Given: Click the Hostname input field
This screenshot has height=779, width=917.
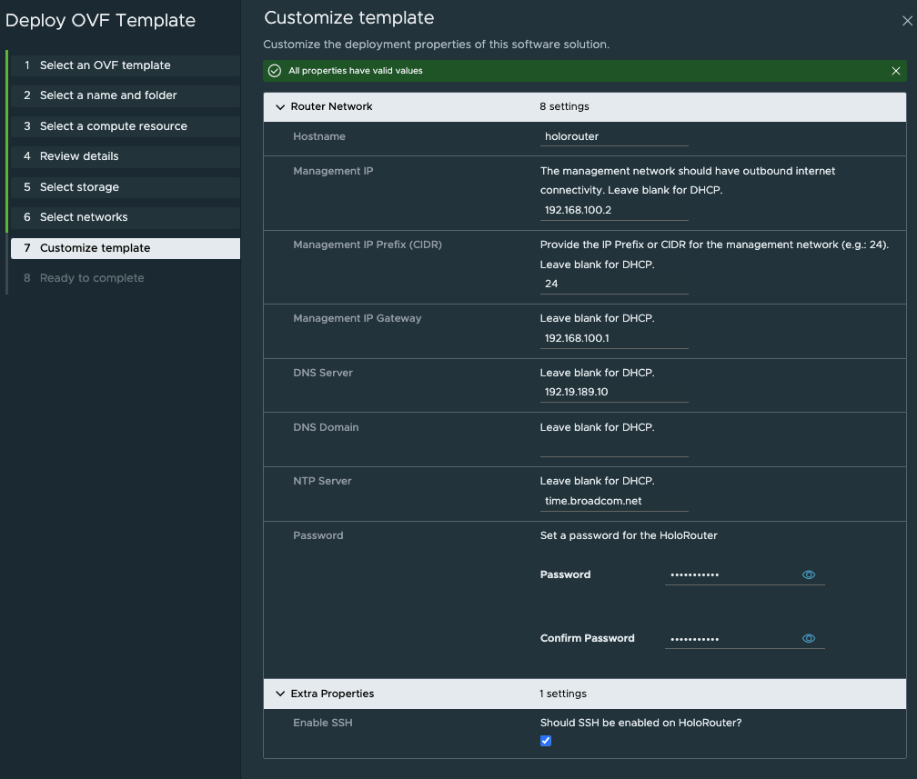Looking at the screenshot, I should click(x=614, y=136).
